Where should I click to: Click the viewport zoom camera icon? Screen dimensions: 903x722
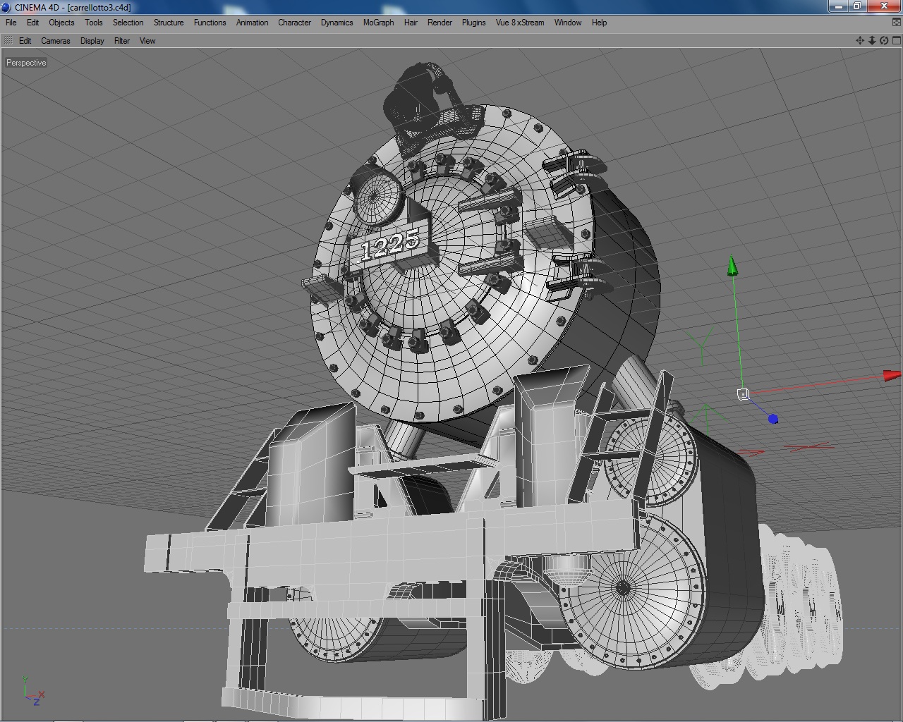pyautogui.click(x=872, y=41)
